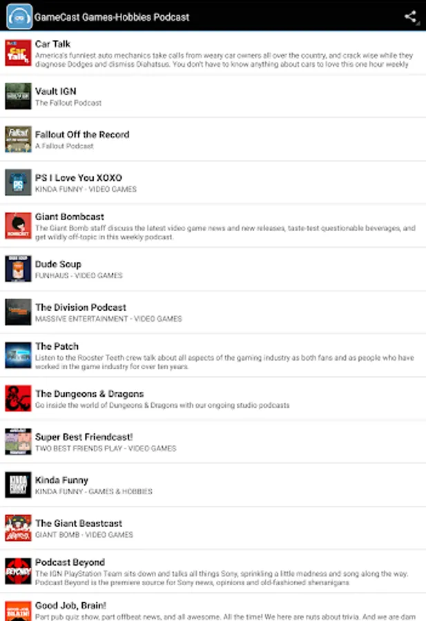
Task: Select the Vault IGN podcast thumbnail
Action: (x=18, y=96)
